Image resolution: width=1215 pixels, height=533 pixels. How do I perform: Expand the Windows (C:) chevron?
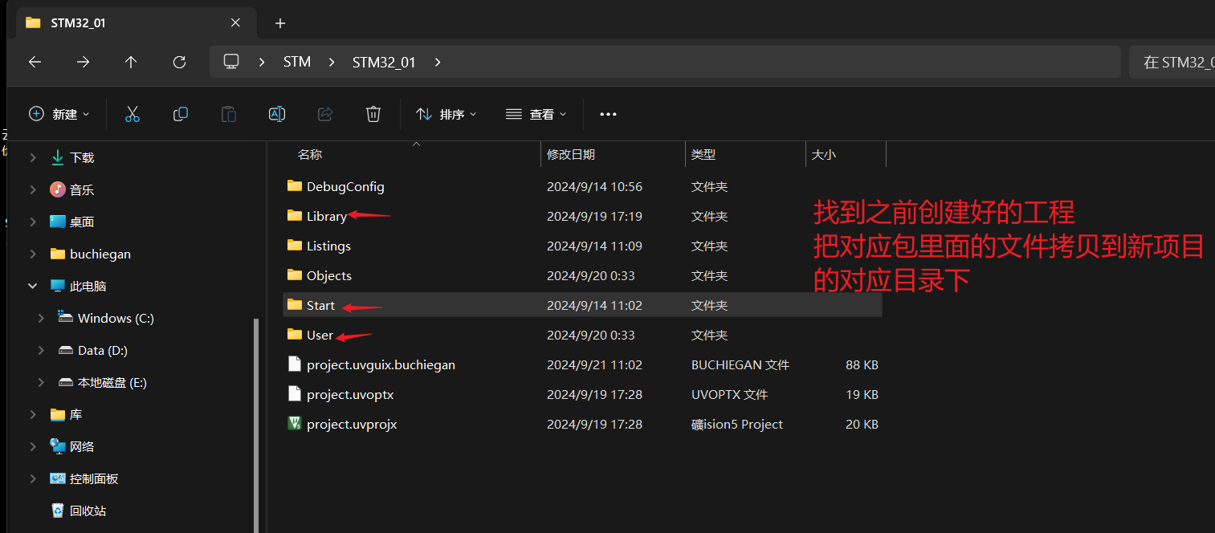[41, 319]
